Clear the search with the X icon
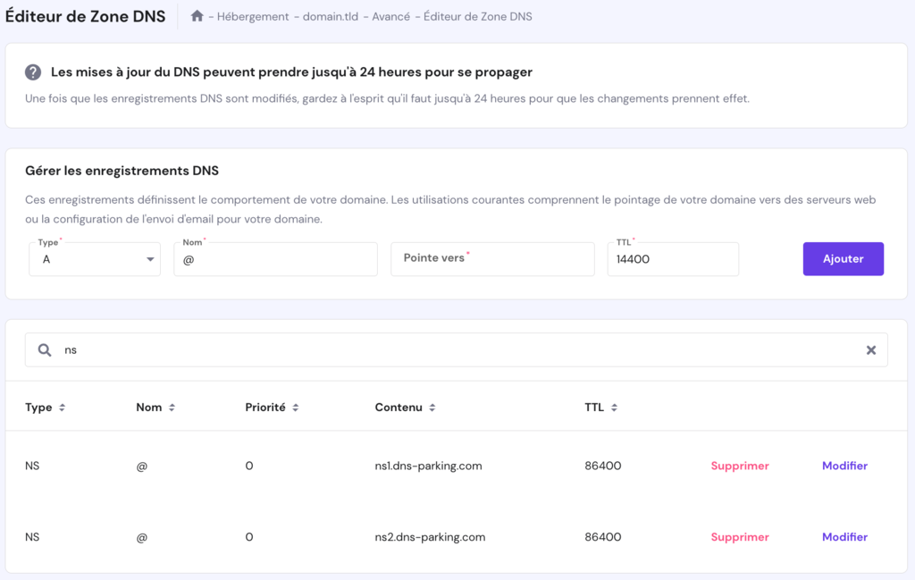This screenshot has width=915, height=580. click(x=871, y=349)
